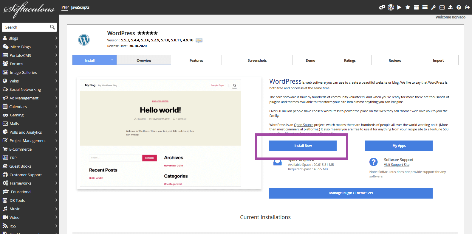Expand the Blogs category in sidebar
Screen dimensions: 472x234
(x=29, y=38)
